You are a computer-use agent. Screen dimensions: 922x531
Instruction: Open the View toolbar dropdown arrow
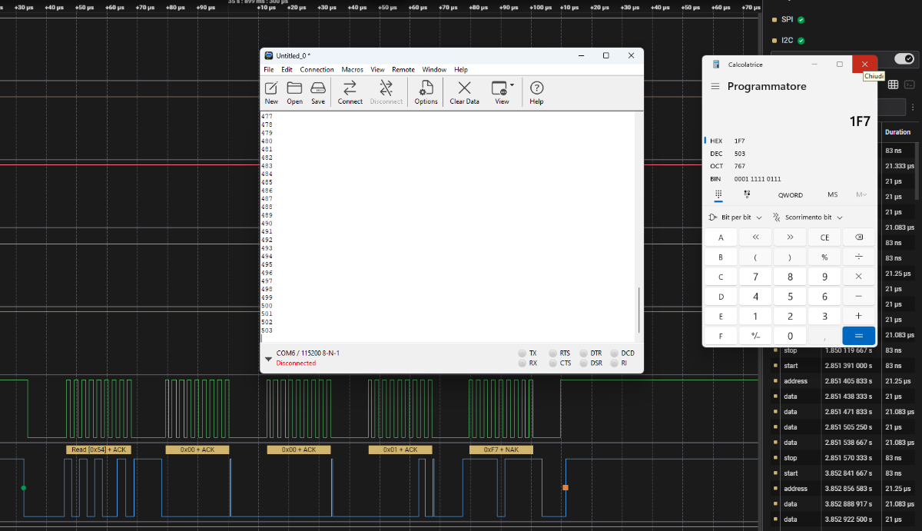coord(512,85)
